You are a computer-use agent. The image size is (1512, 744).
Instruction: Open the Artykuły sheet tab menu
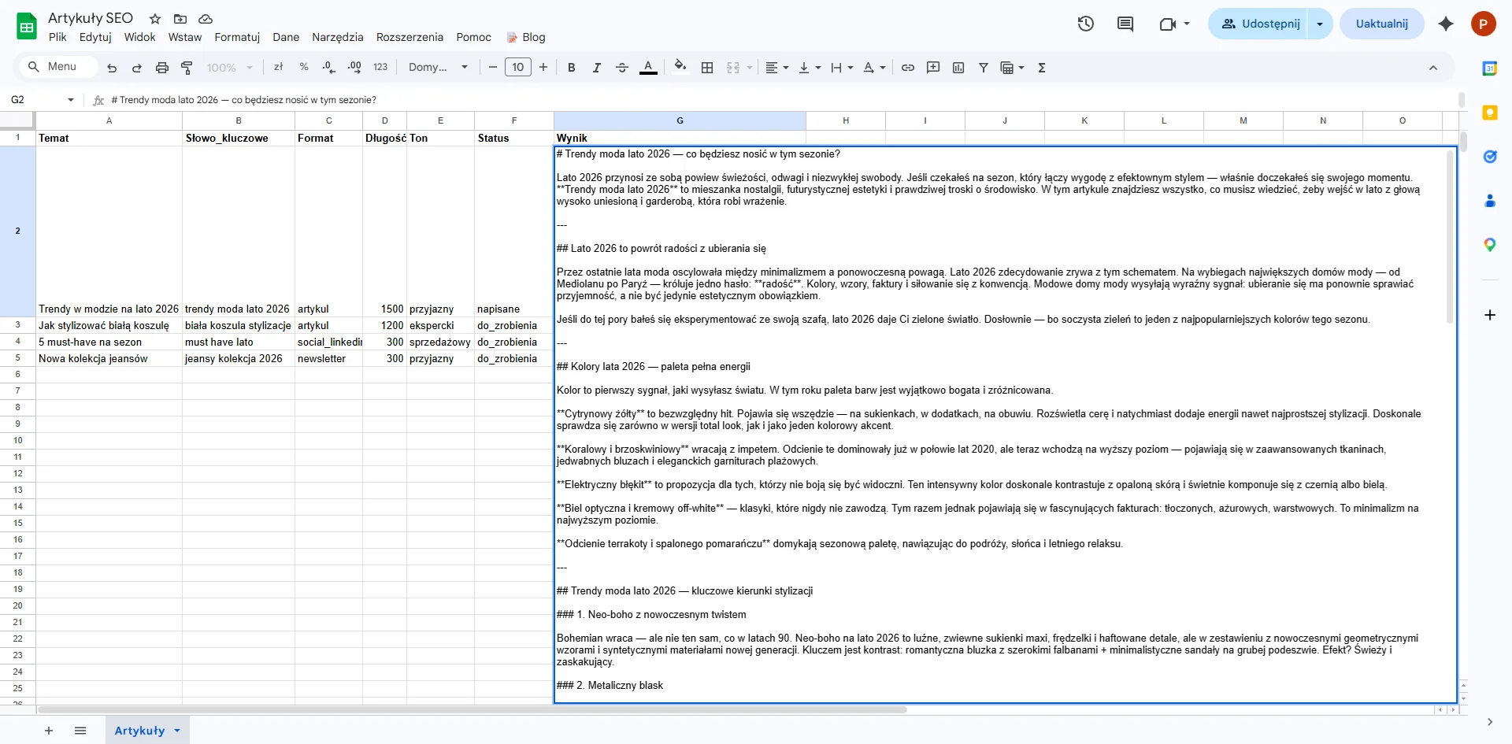pos(177,731)
